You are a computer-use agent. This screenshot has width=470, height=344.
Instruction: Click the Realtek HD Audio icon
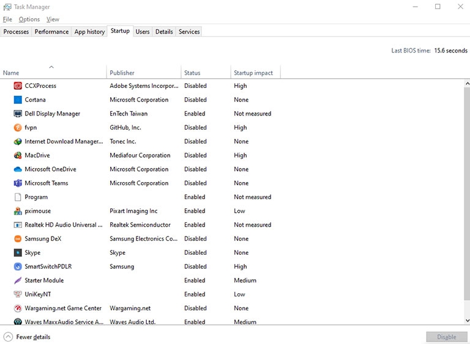pyautogui.click(x=18, y=225)
